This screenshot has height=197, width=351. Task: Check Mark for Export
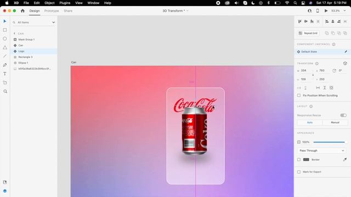[x=299, y=172]
